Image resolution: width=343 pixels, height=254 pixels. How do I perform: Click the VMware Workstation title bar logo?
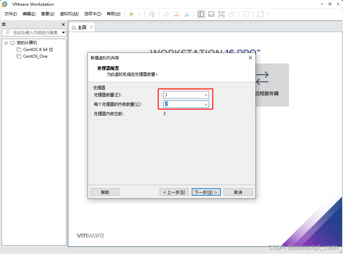(x=4, y=4)
